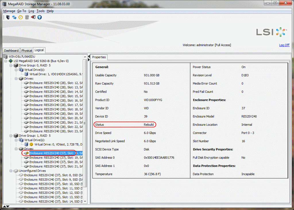The image size is (294, 210).
Task: Click the Status value 'Rebuild'
Action: pyautogui.click(x=149, y=125)
